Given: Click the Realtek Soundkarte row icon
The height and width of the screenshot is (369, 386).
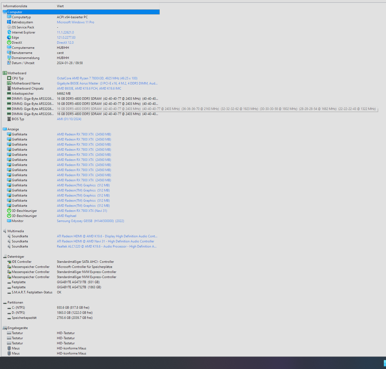Looking at the screenshot, I should (9, 246).
